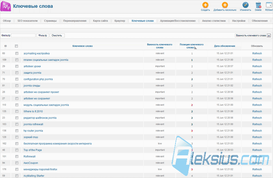Toggle the select-all checkbox in table header

(16, 46)
